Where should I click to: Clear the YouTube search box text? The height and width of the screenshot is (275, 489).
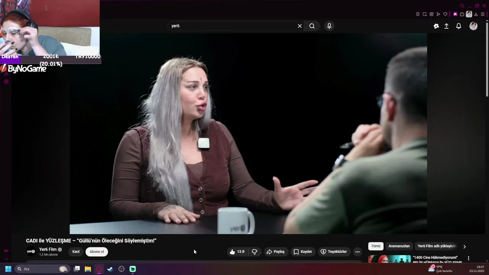(x=300, y=26)
